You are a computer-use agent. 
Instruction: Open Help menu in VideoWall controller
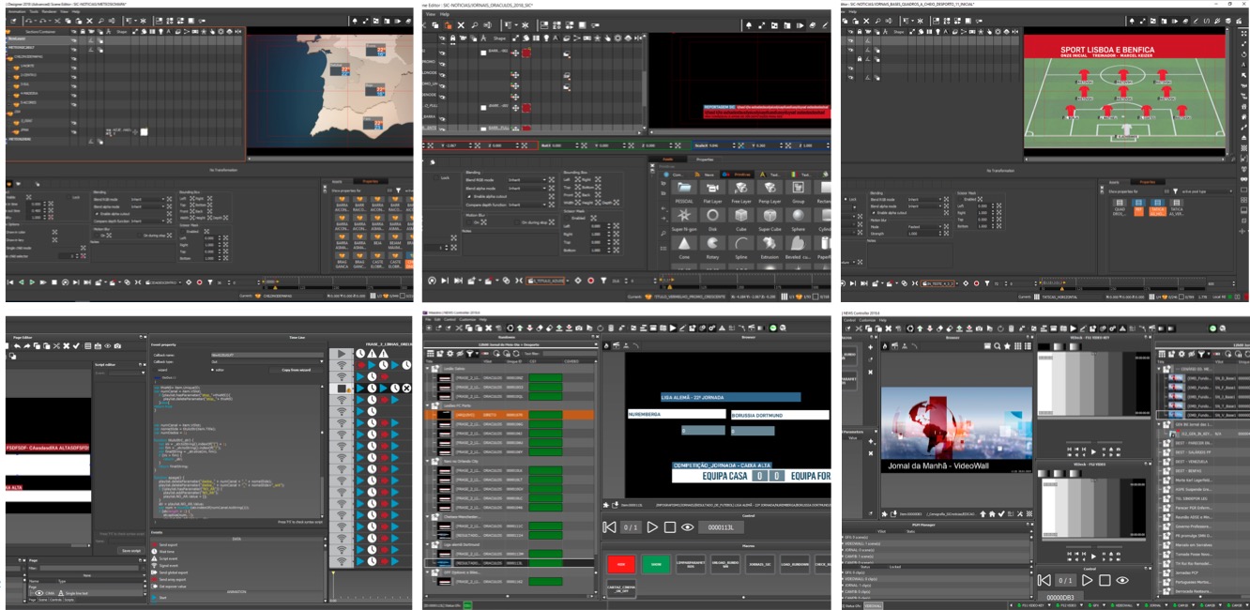tap(883, 320)
